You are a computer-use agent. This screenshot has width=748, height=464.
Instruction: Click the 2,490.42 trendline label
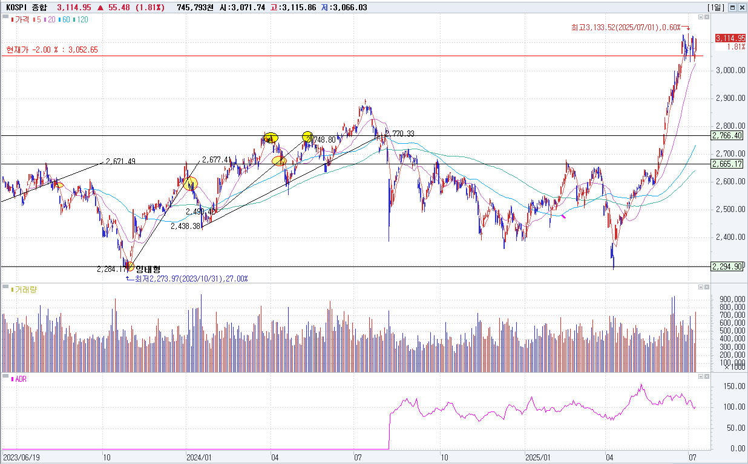[201, 212]
